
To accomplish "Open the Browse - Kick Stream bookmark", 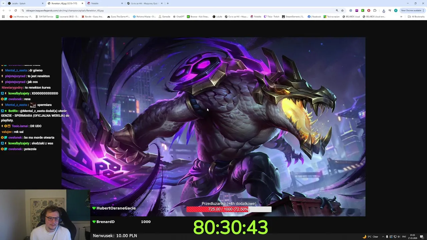I will [198, 16].
